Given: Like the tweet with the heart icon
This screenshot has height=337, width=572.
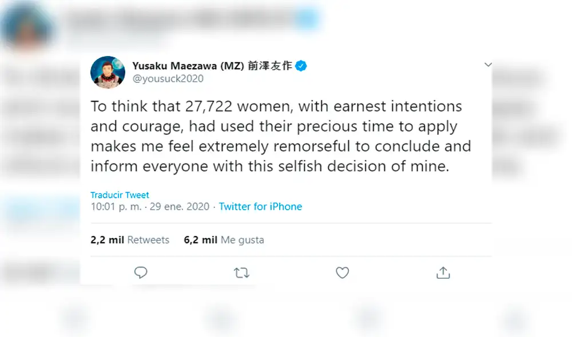Looking at the screenshot, I should click(342, 273).
